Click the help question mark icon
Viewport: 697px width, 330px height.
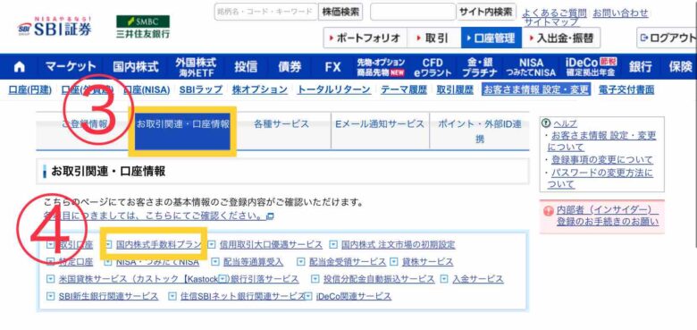[546, 123]
